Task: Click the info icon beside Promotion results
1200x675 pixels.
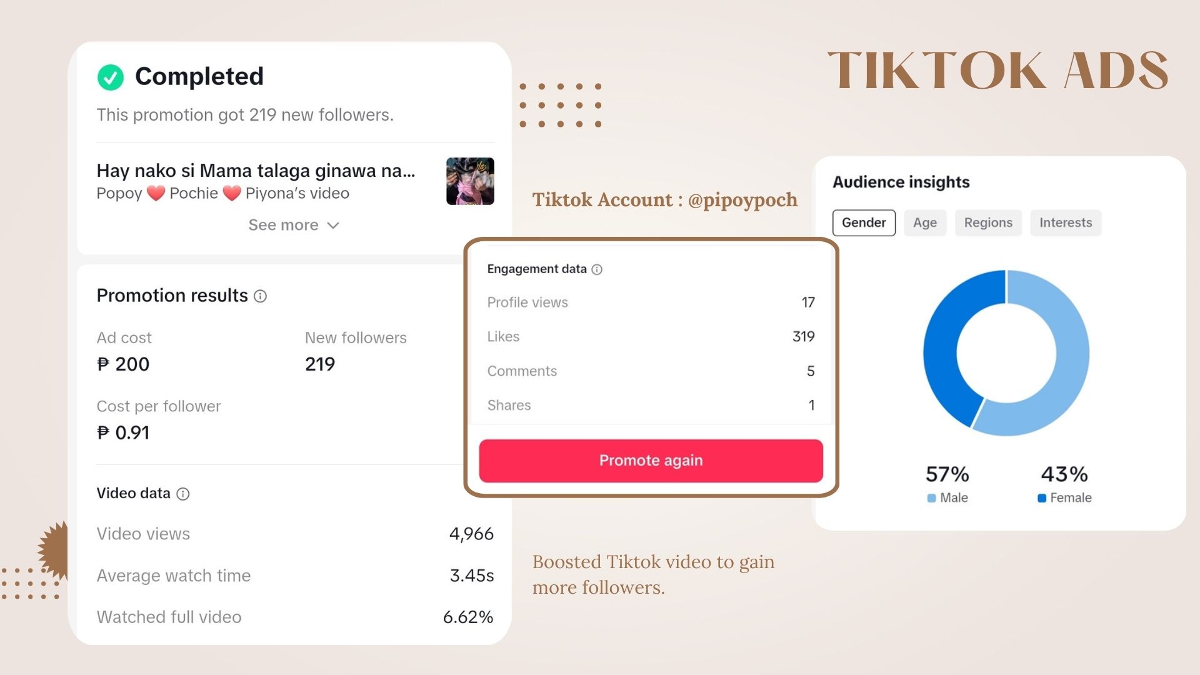Action: pyautogui.click(x=261, y=296)
